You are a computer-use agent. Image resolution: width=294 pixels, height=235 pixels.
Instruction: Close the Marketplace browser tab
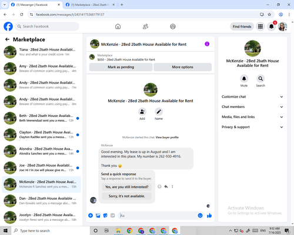click(113, 5)
